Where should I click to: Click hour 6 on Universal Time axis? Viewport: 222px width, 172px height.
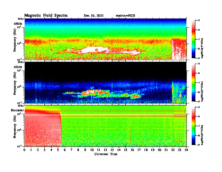click(65, 150)
